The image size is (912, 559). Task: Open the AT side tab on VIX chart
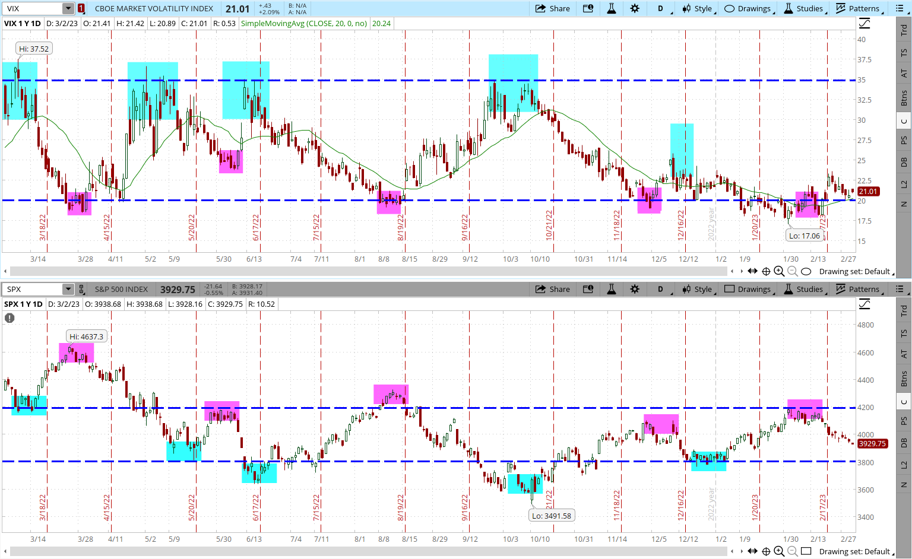(x=904, y=74)
